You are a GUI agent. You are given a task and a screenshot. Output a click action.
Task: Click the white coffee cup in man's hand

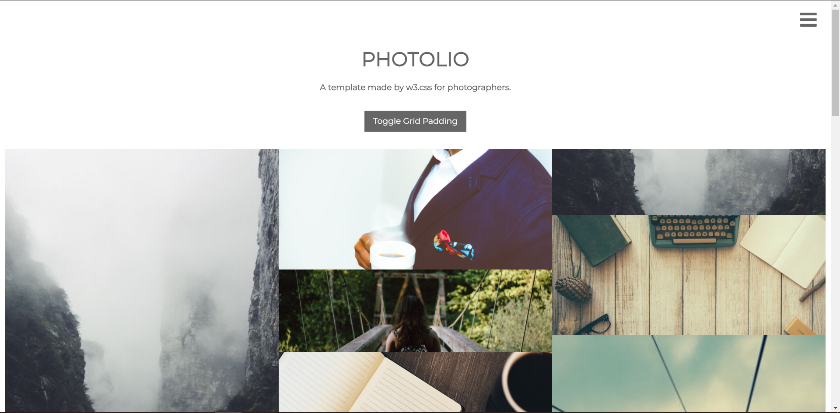pyautogui.click(x=392, y=255)
